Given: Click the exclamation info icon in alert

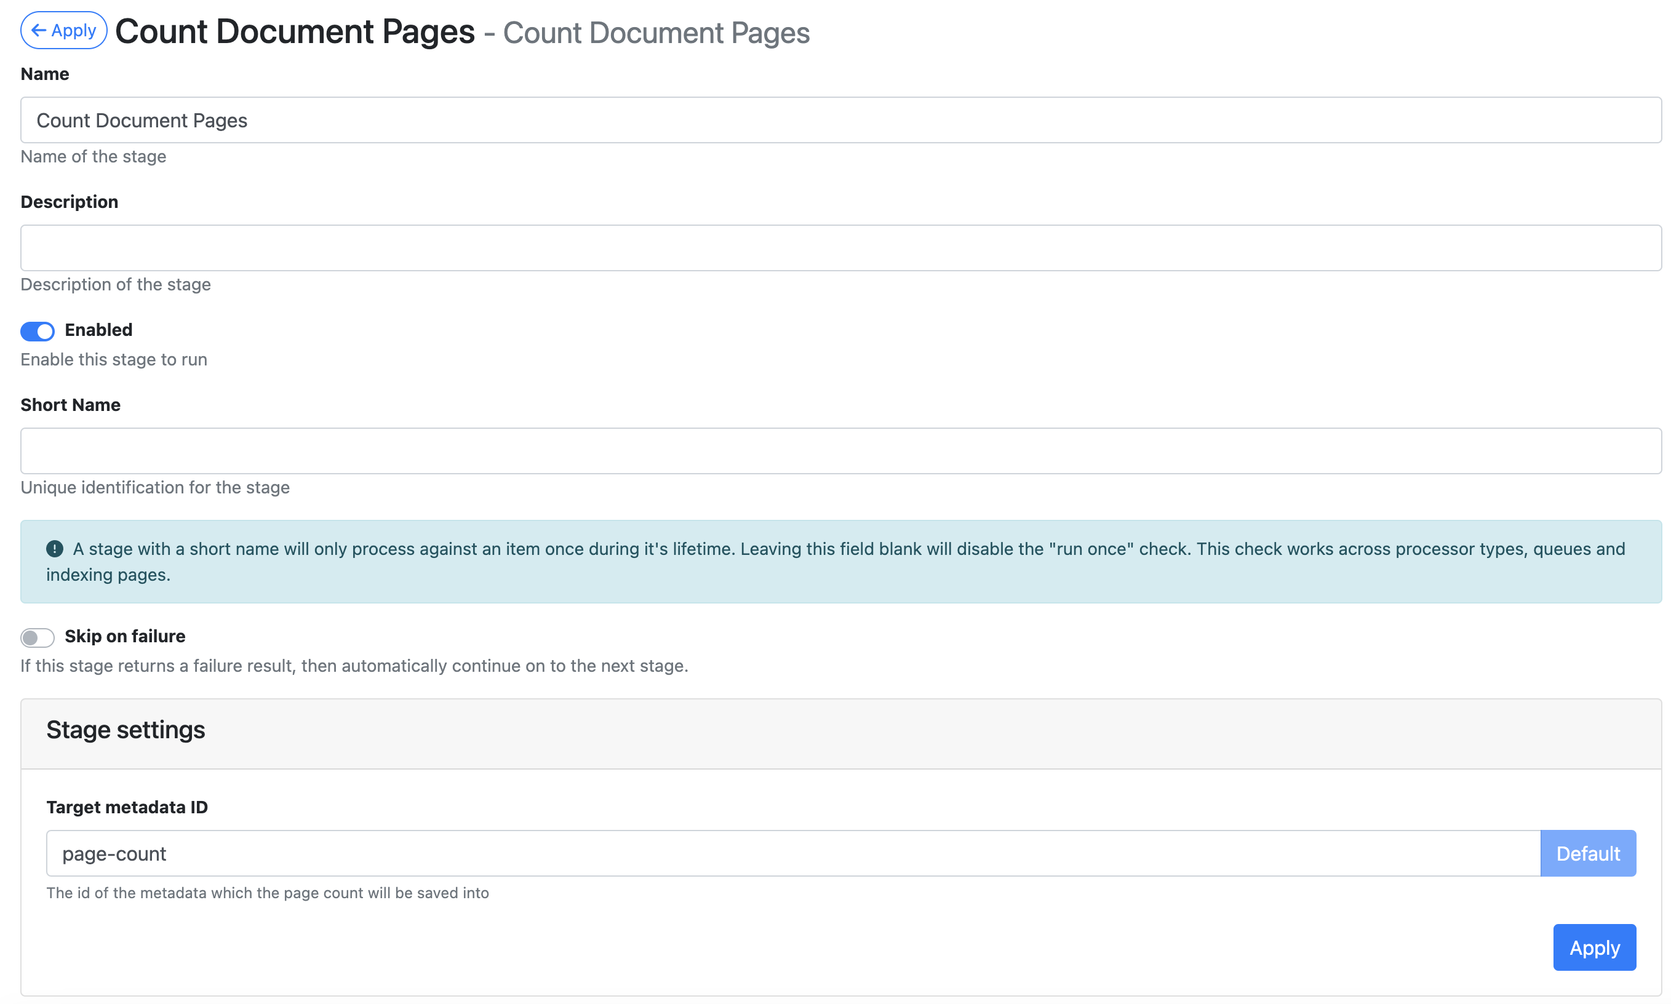Looking at the screenshot, I should (x=55, y=549).
